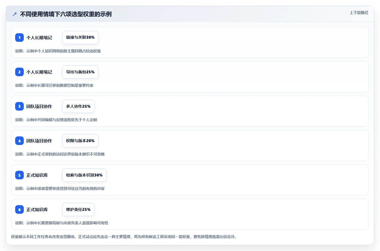Click the 链接与关联30% chip
380x251 pixels.
pos(80,38)
